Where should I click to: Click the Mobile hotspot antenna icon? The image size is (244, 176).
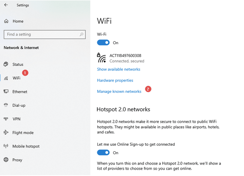tap(6, 146)
